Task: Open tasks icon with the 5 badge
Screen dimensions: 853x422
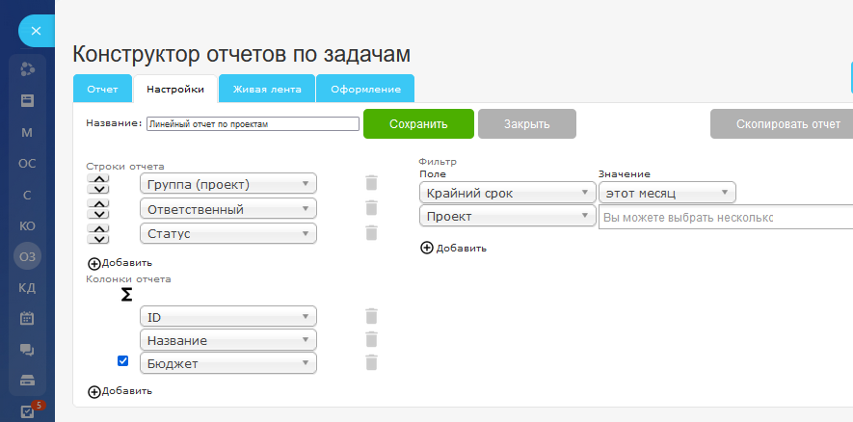Action: tap(27, 411)
